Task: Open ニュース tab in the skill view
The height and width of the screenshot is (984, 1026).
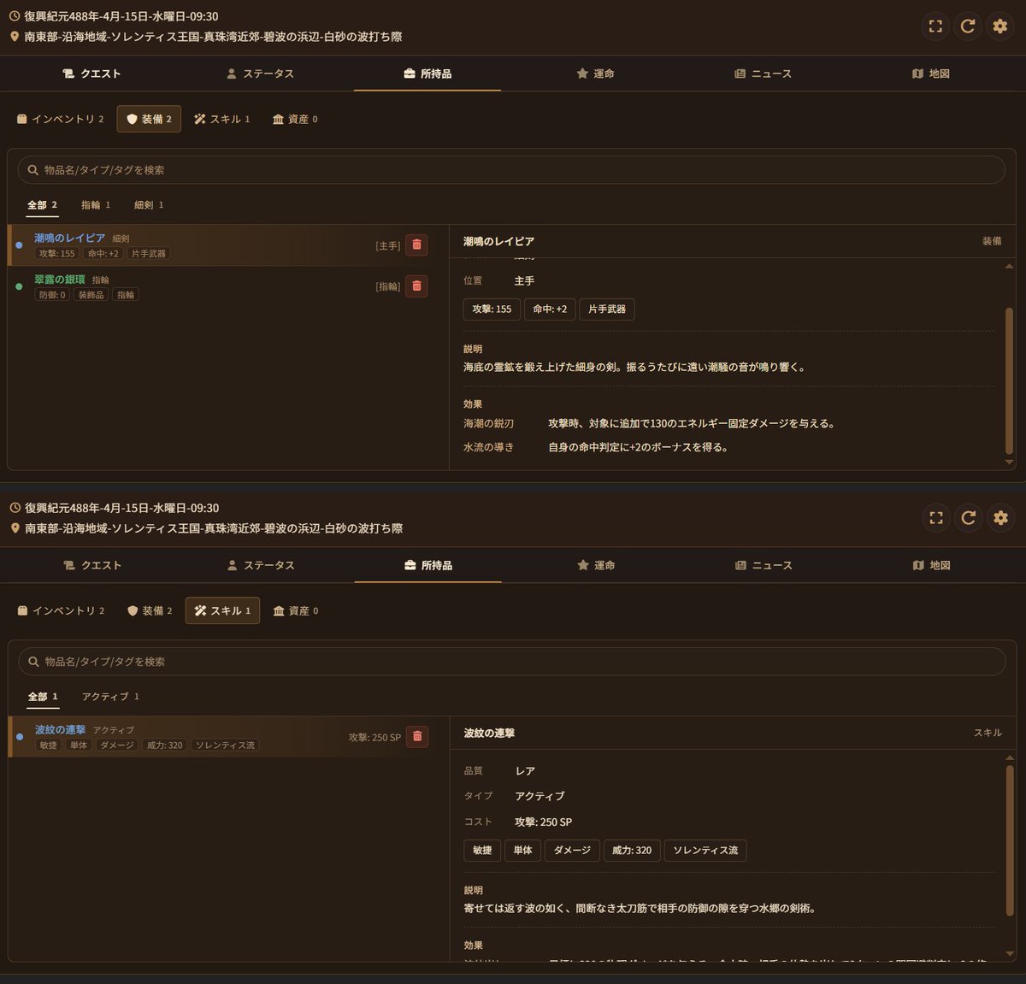Action: tap(764, 565)
